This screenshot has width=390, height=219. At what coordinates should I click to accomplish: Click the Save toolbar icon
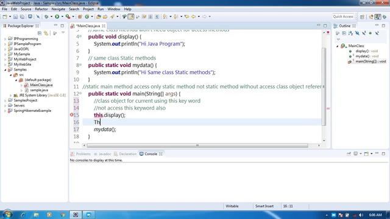(x=15, y=16)
